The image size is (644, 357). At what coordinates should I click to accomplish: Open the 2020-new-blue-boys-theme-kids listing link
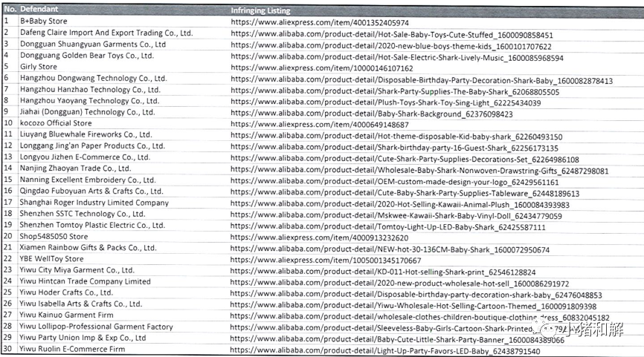pyautogui.click(x=391, y=46)
